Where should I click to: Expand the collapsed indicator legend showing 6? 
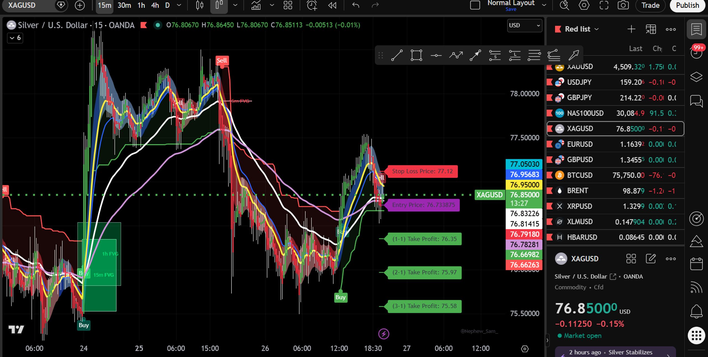click(15, 38)
